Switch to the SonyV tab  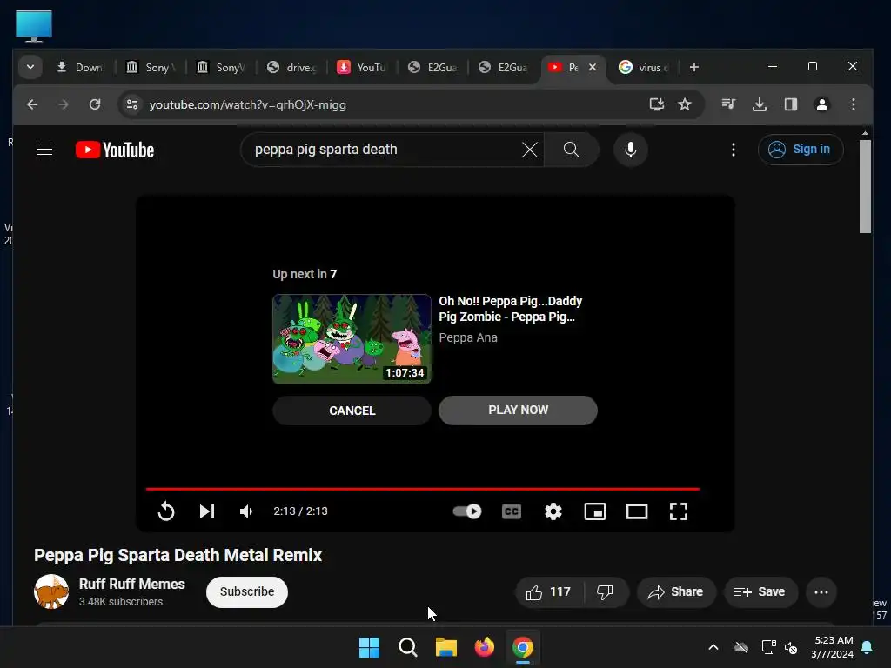(222, 68)
